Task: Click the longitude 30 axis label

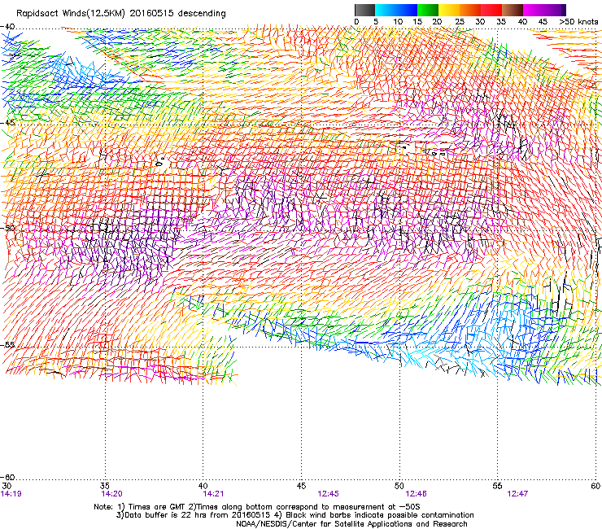Action: coord(7,486)
